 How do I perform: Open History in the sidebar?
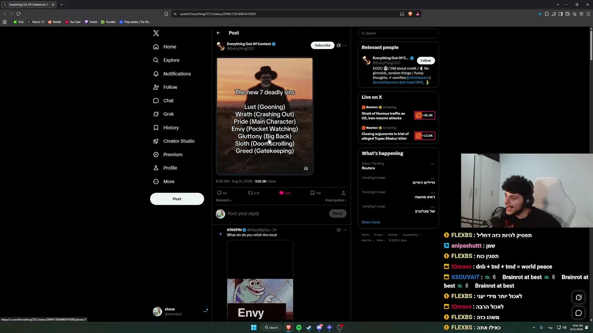coord(166,128)
